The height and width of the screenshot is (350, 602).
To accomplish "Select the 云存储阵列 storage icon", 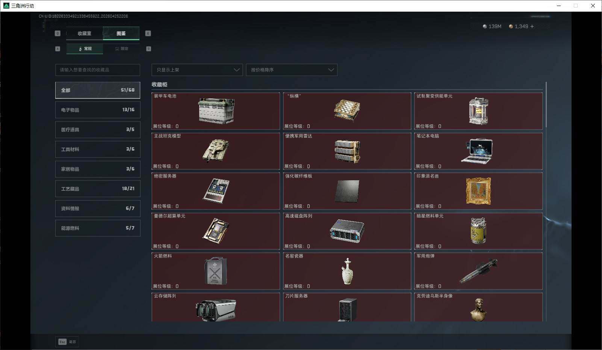I will [x=216, y=310].
